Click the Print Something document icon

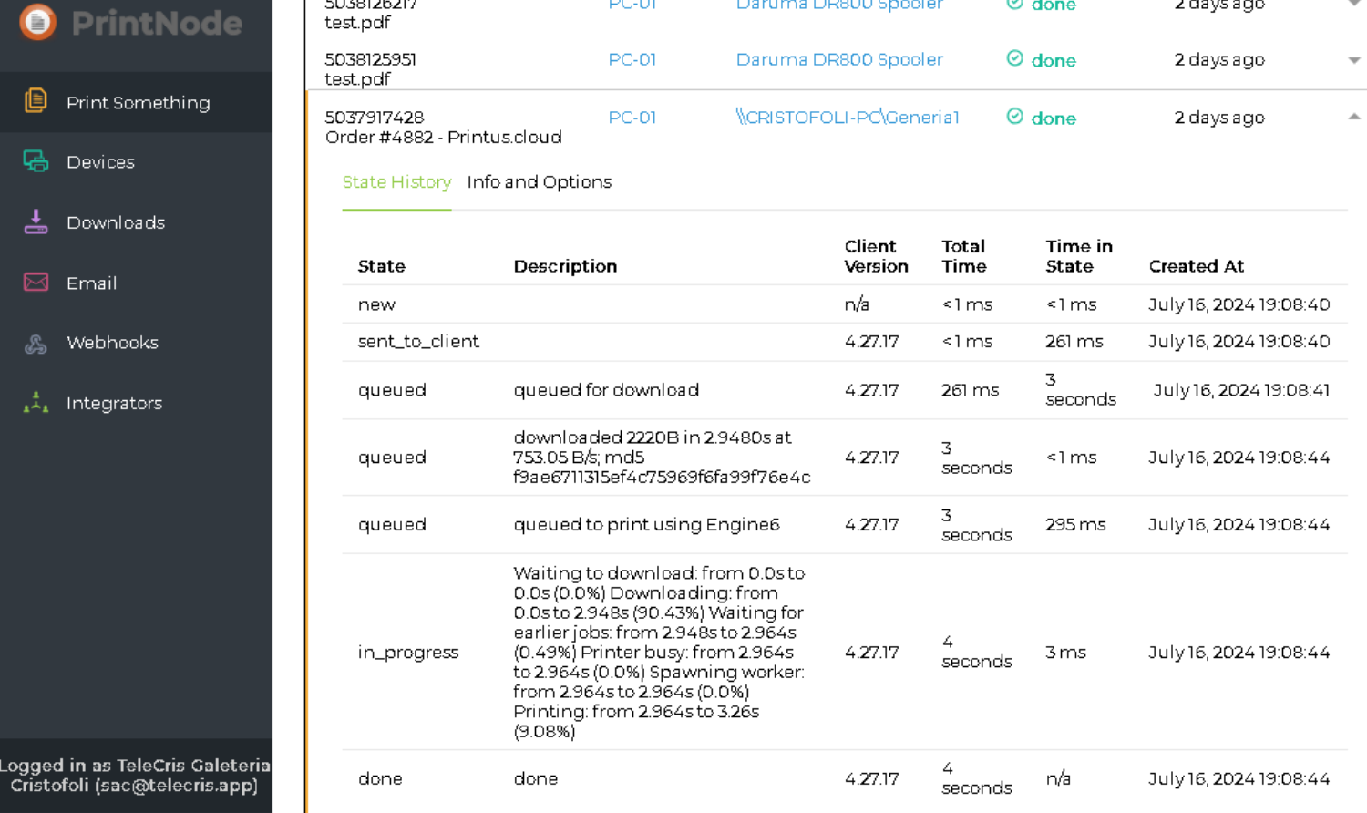tap(36, 100)
